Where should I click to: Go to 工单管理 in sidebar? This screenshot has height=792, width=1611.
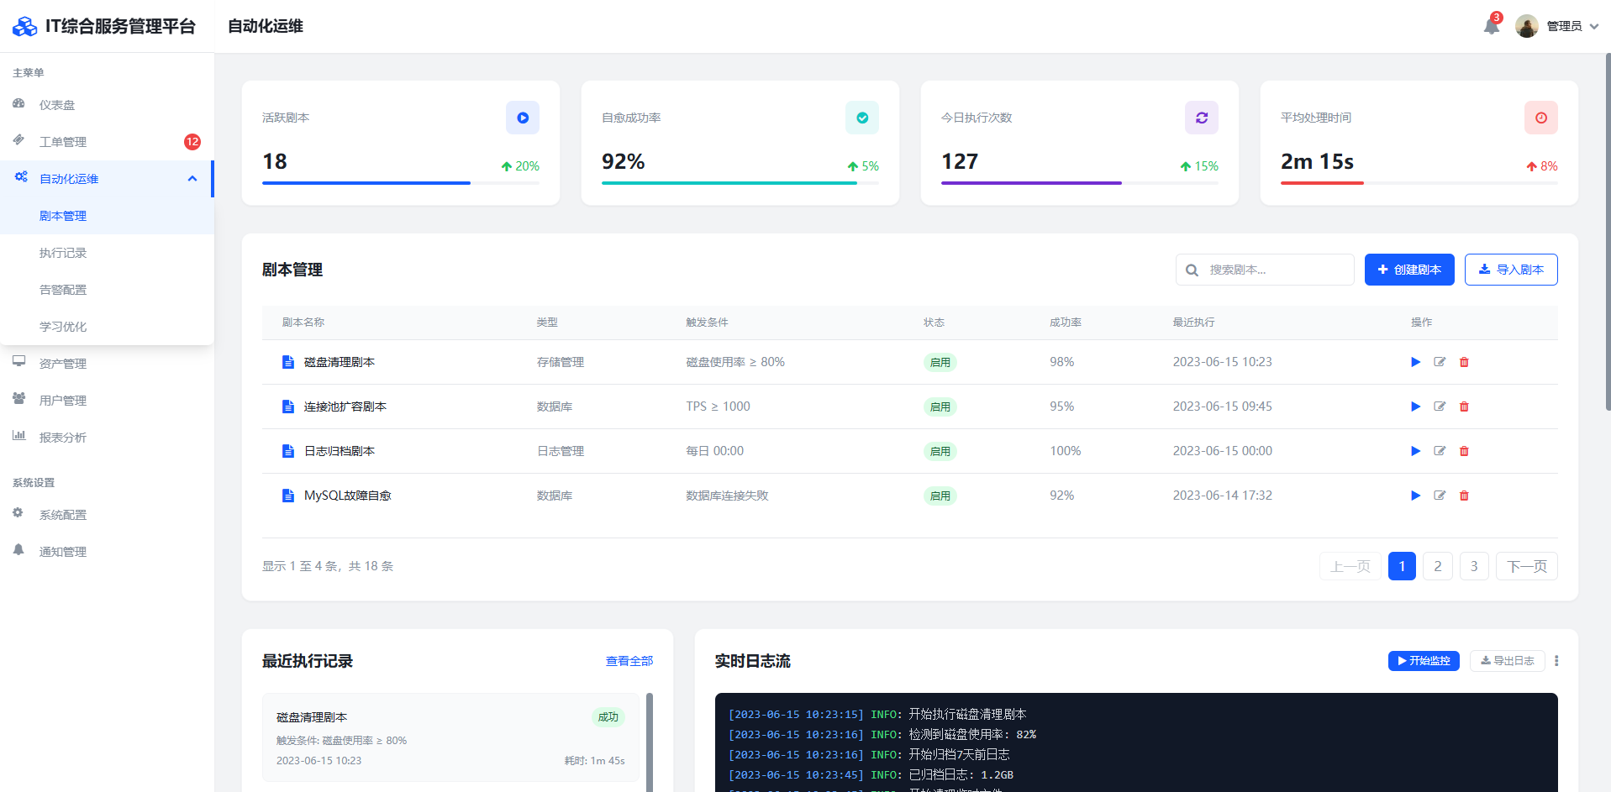pyautogui.click(x=63, y=142)
